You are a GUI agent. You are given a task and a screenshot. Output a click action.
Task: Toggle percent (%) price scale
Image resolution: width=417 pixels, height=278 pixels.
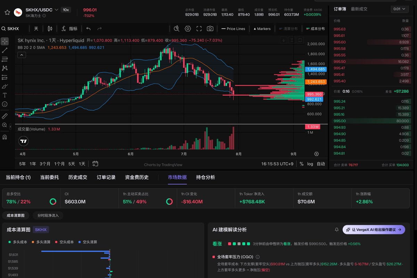[301, 164]
